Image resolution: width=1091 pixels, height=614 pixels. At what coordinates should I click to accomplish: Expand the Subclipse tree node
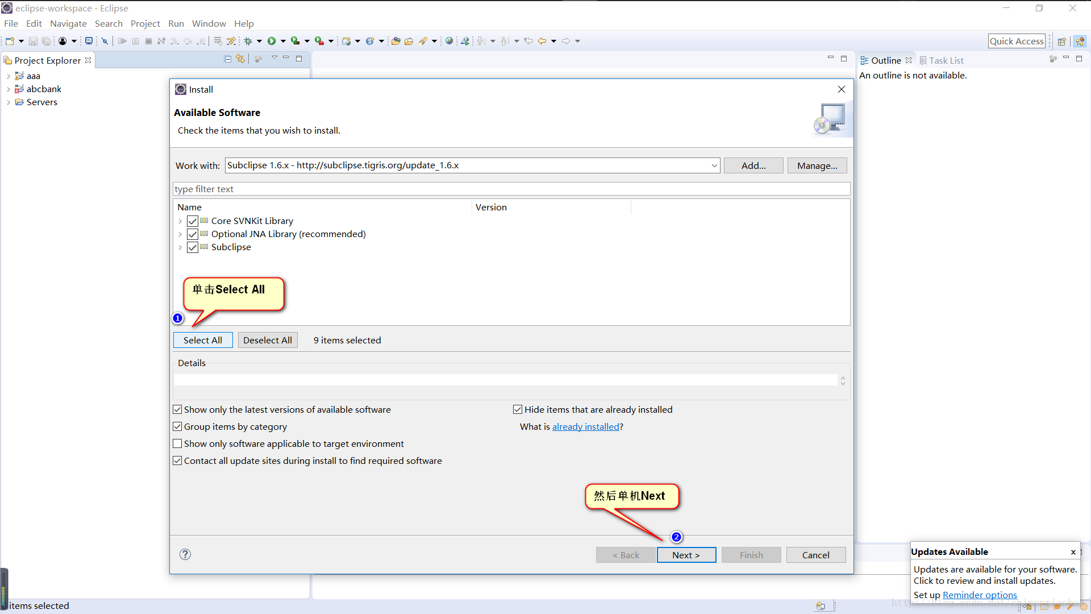(x=180, y=247)
